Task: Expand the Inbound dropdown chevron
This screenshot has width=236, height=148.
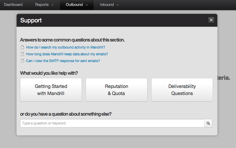Action: [x=118, y=5]
